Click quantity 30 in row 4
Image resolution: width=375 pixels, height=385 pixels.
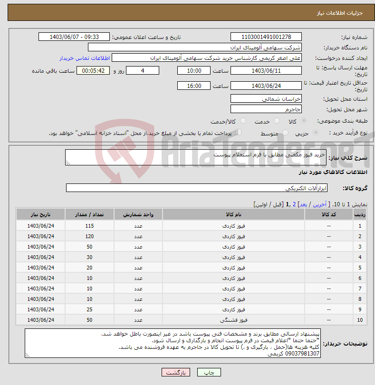tap(89, 257)
